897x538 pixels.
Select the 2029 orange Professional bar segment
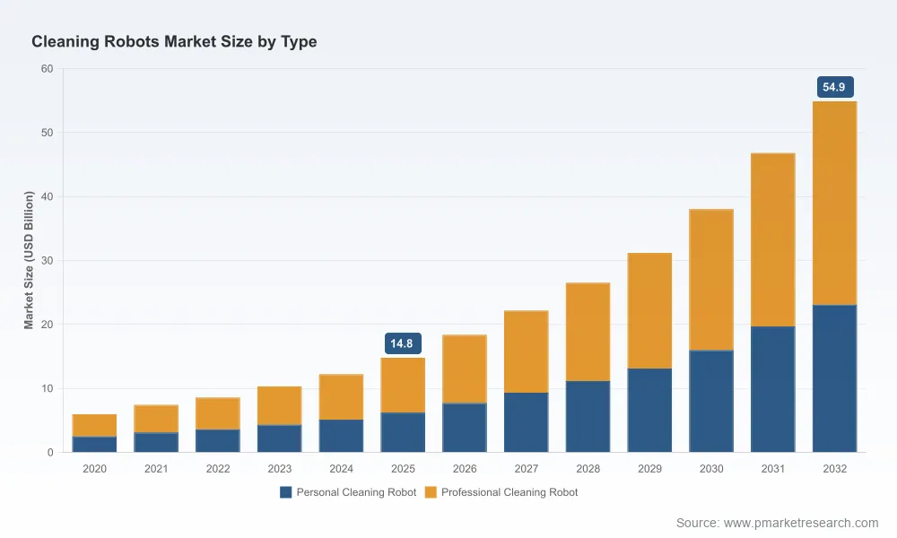tap(649, 310)
